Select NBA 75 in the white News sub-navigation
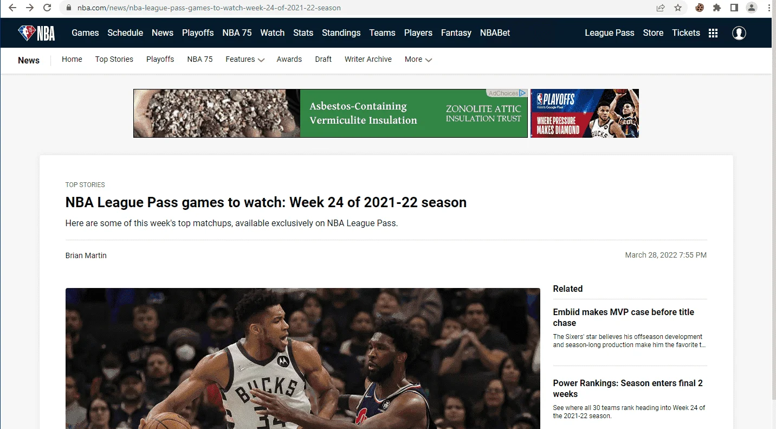776x429 pixels. coord(200,59)
